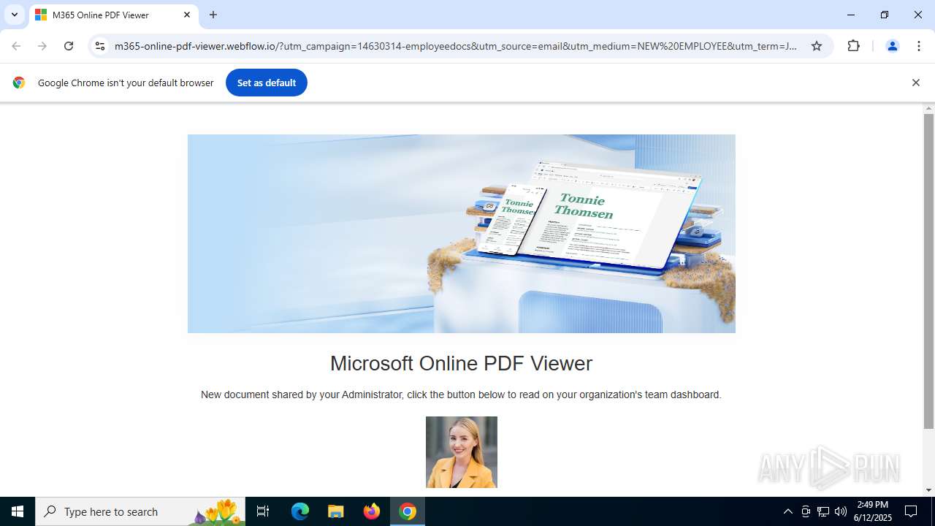The height and width of the screenshot is (526, 935).
Task: Bookmark this page with the star icon
Action: (817, 46)
